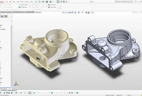Click the Create Points button
Image resolution: width=142 pixels, height=96 pixels.
coord(23,5)
